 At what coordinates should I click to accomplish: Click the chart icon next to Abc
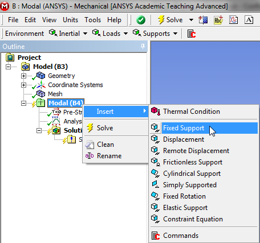pyautogui.click(x=233, y=20)
